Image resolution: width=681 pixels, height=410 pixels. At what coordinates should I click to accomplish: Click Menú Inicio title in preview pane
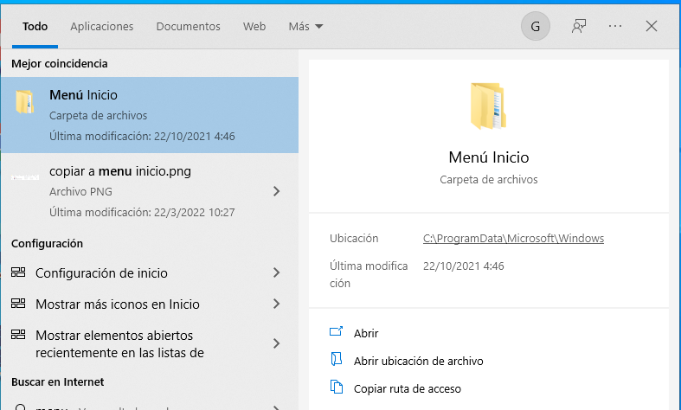click(489, 157)
